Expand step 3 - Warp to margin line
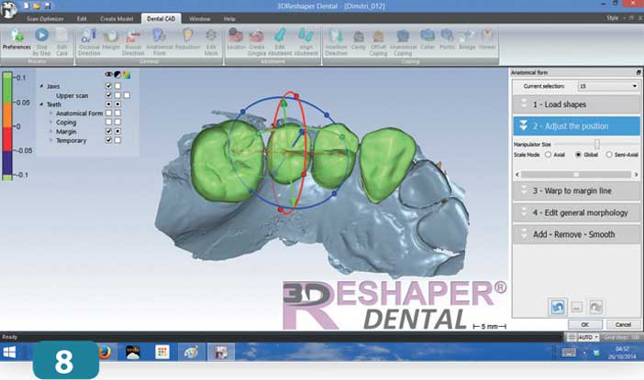Image resolution: width=644 pixels, height=380 pixels. pos(576,190)
